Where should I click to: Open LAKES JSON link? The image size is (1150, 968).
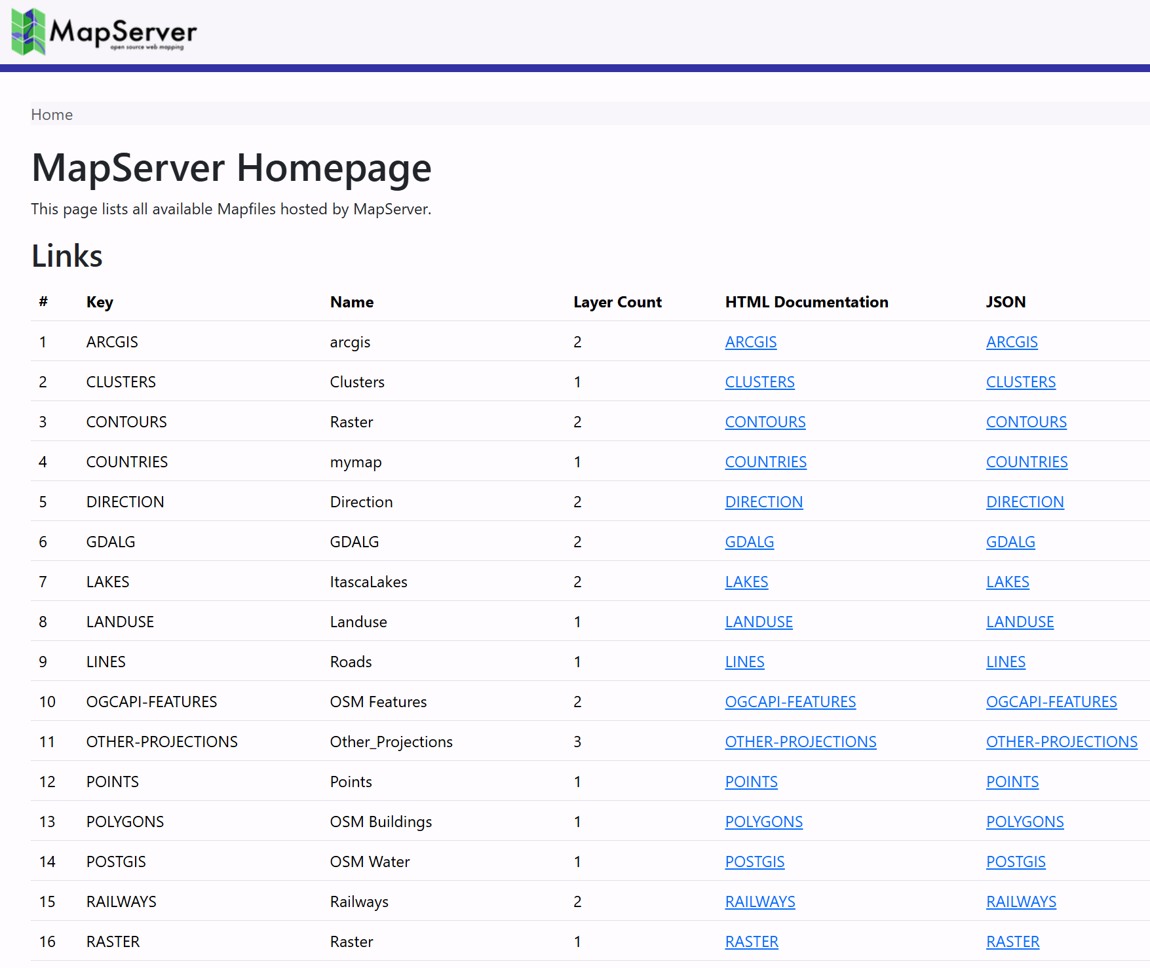pos(1008,582)
